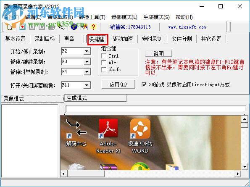Open the 合成截取(J) menu
This screenshot has width=250, height=187.
pyautogui.click(x=60, y=17)
